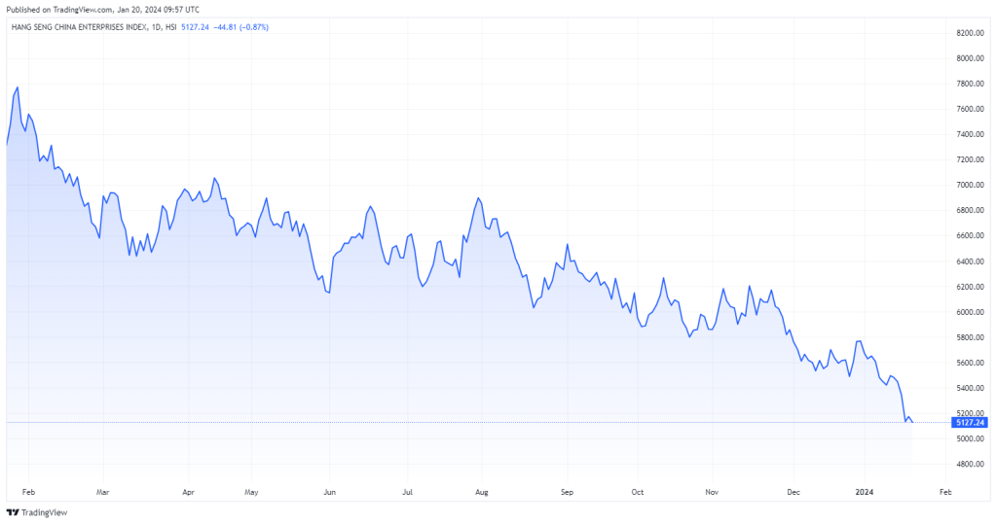Click the last data point of the line

[x=912, y=422]
